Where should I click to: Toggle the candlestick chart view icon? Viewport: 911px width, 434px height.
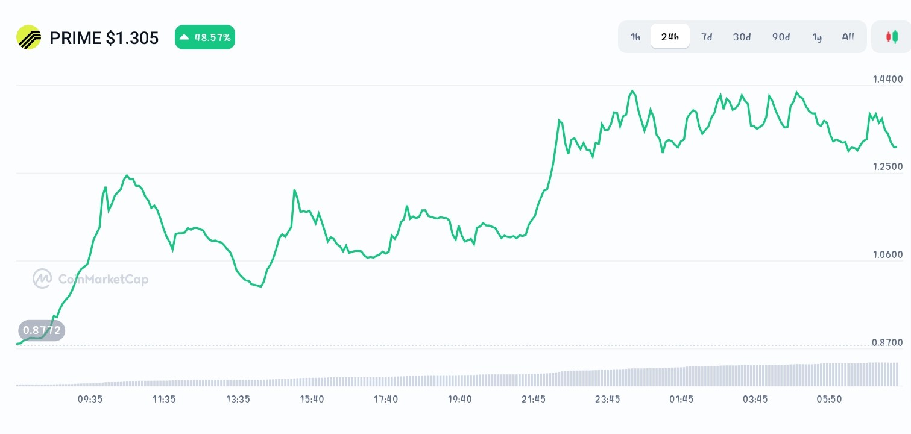893,37
